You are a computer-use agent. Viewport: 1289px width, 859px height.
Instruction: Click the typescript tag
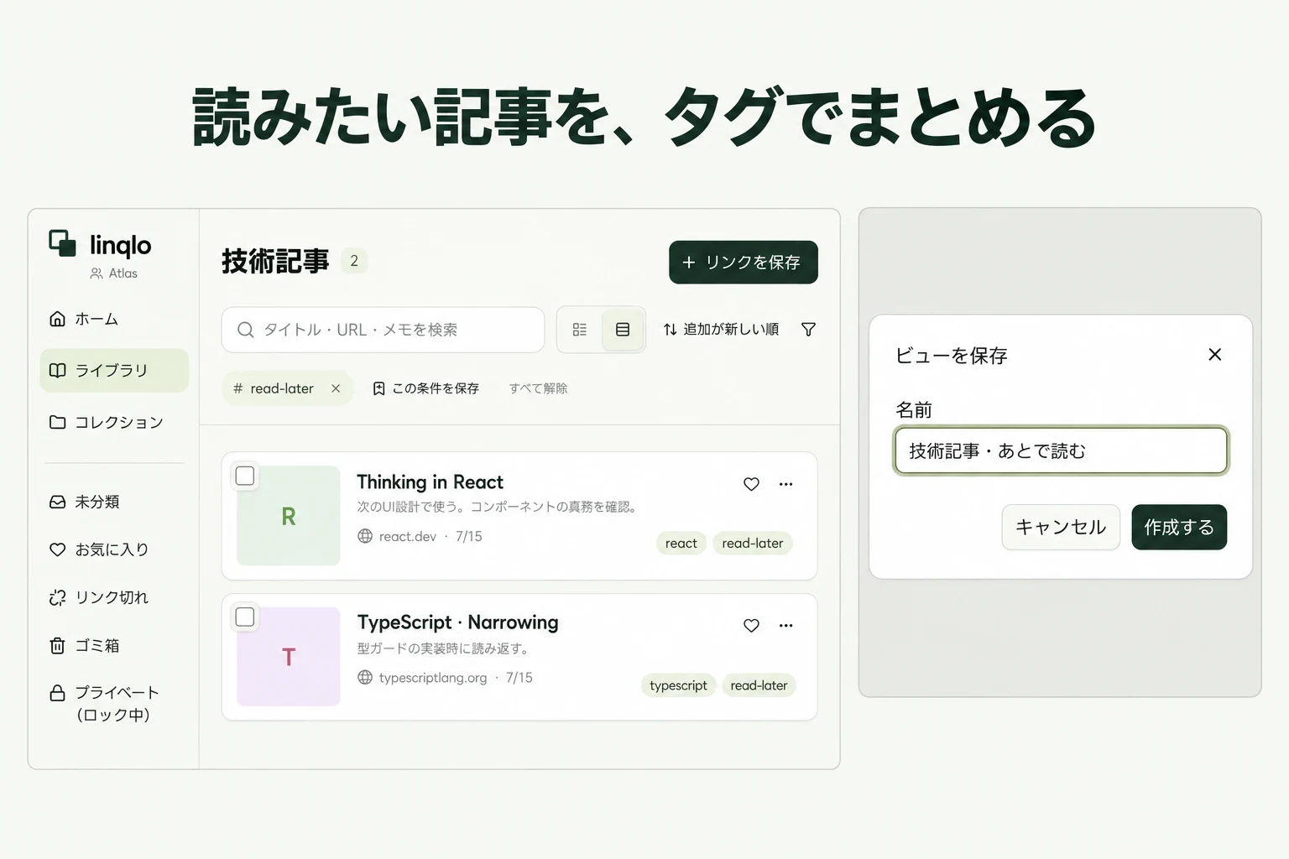click(678, 685)
